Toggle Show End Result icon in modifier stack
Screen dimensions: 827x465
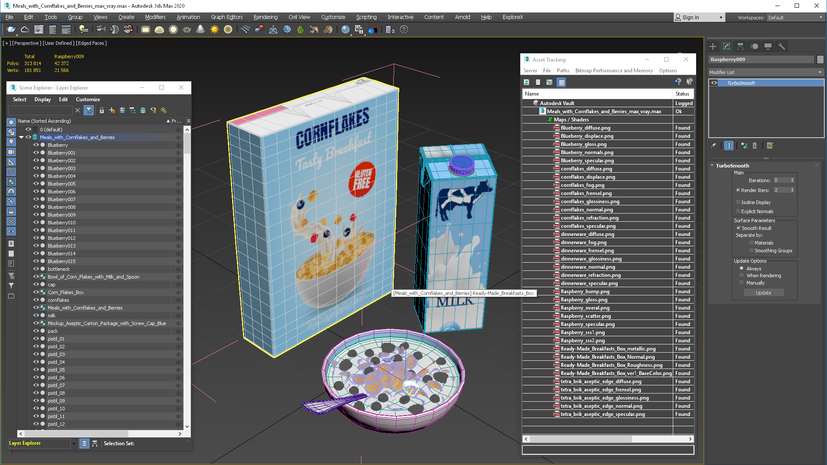(x=729, y=146)
